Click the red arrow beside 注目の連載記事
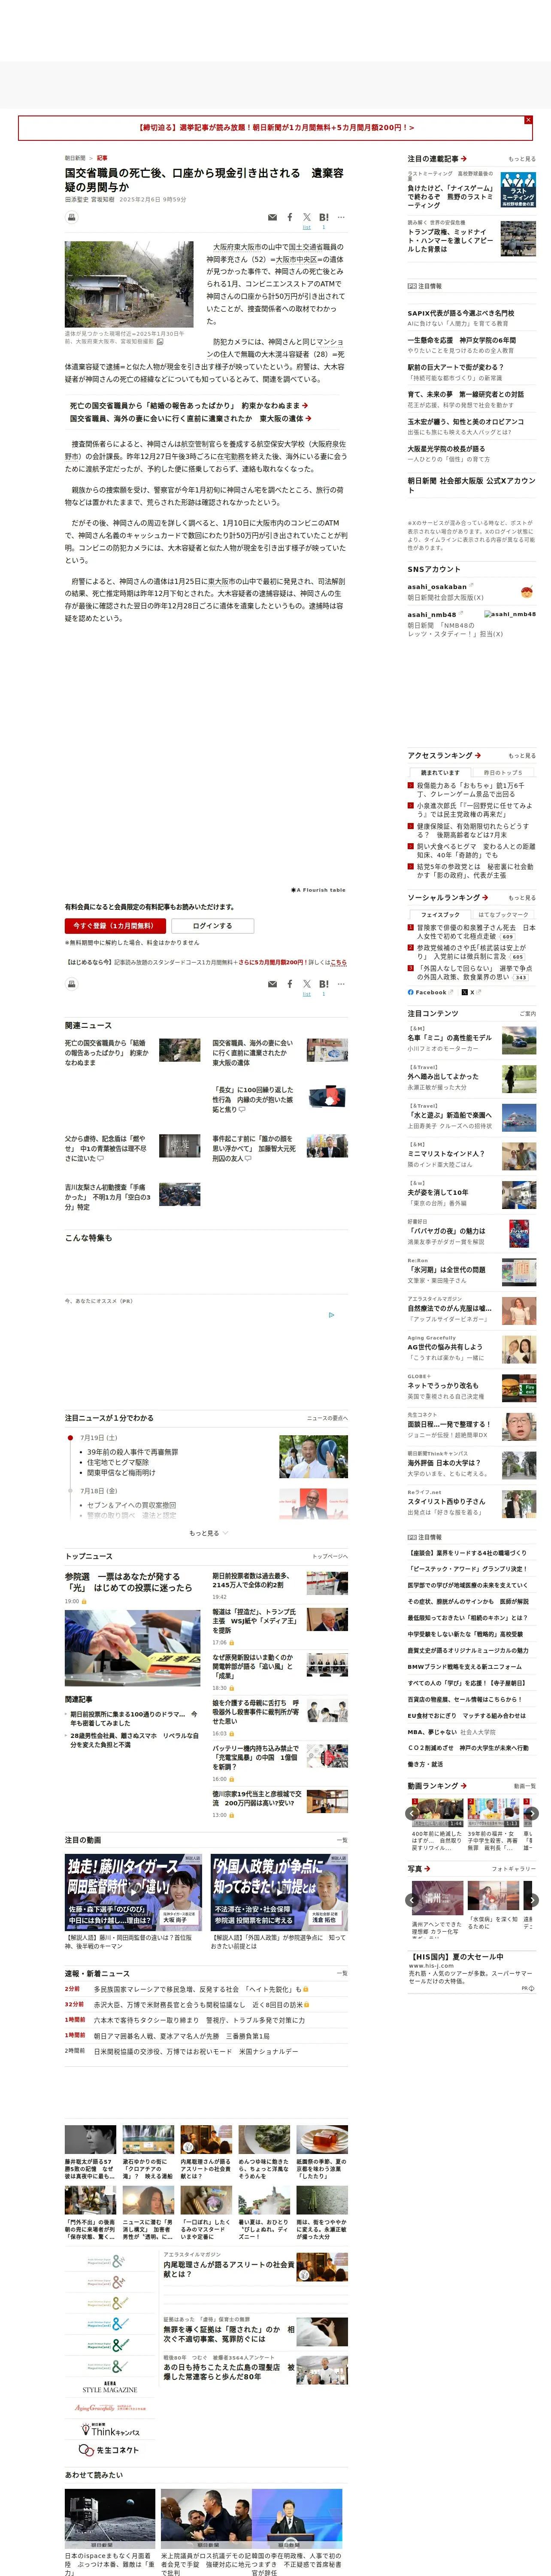This screenshot has height=2576, width=551. click(x=464, y=159)
